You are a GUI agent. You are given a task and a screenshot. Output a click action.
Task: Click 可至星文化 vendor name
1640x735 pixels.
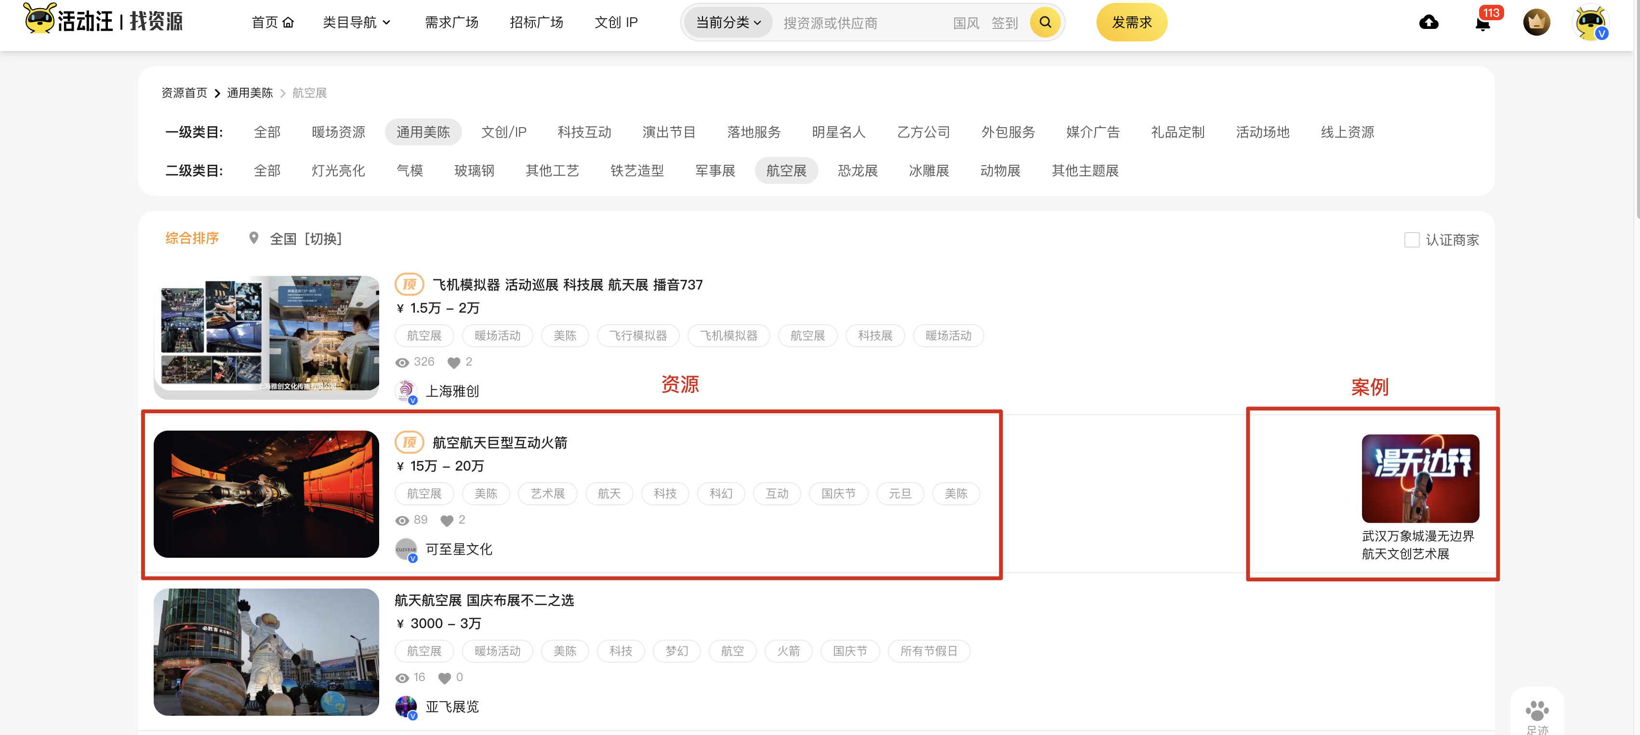pyautogui.click(x=458, y=549)
